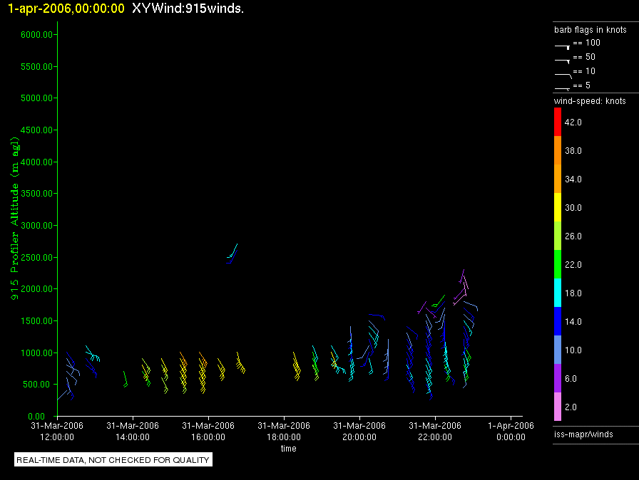Click the 'wind-speed: knots' legend title
The width and height of the screenshot is (639, 480).
tap(590, 101)
